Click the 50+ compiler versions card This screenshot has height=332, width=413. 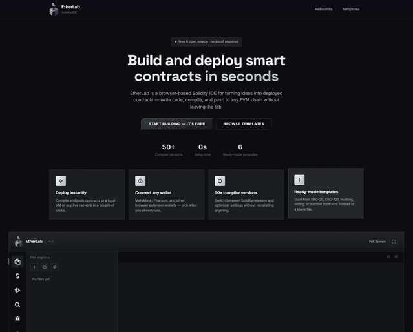pos(246,194)
